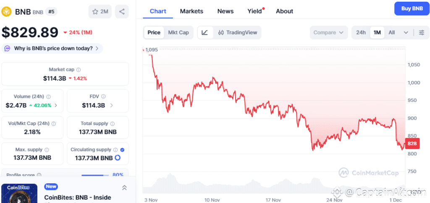Click the line chart icon
The image size is (430, 203).
point(205,32)
